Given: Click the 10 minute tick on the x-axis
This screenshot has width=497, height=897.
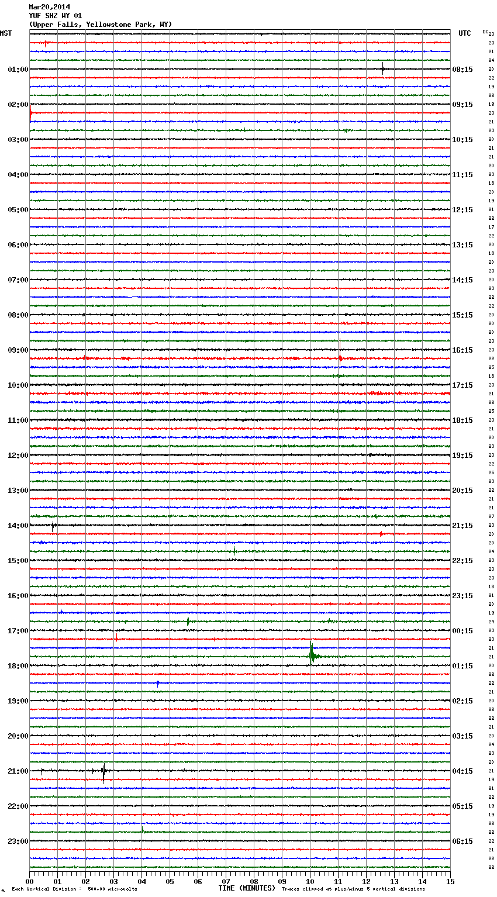Looking at the screenshot, I should click(310, 881).
